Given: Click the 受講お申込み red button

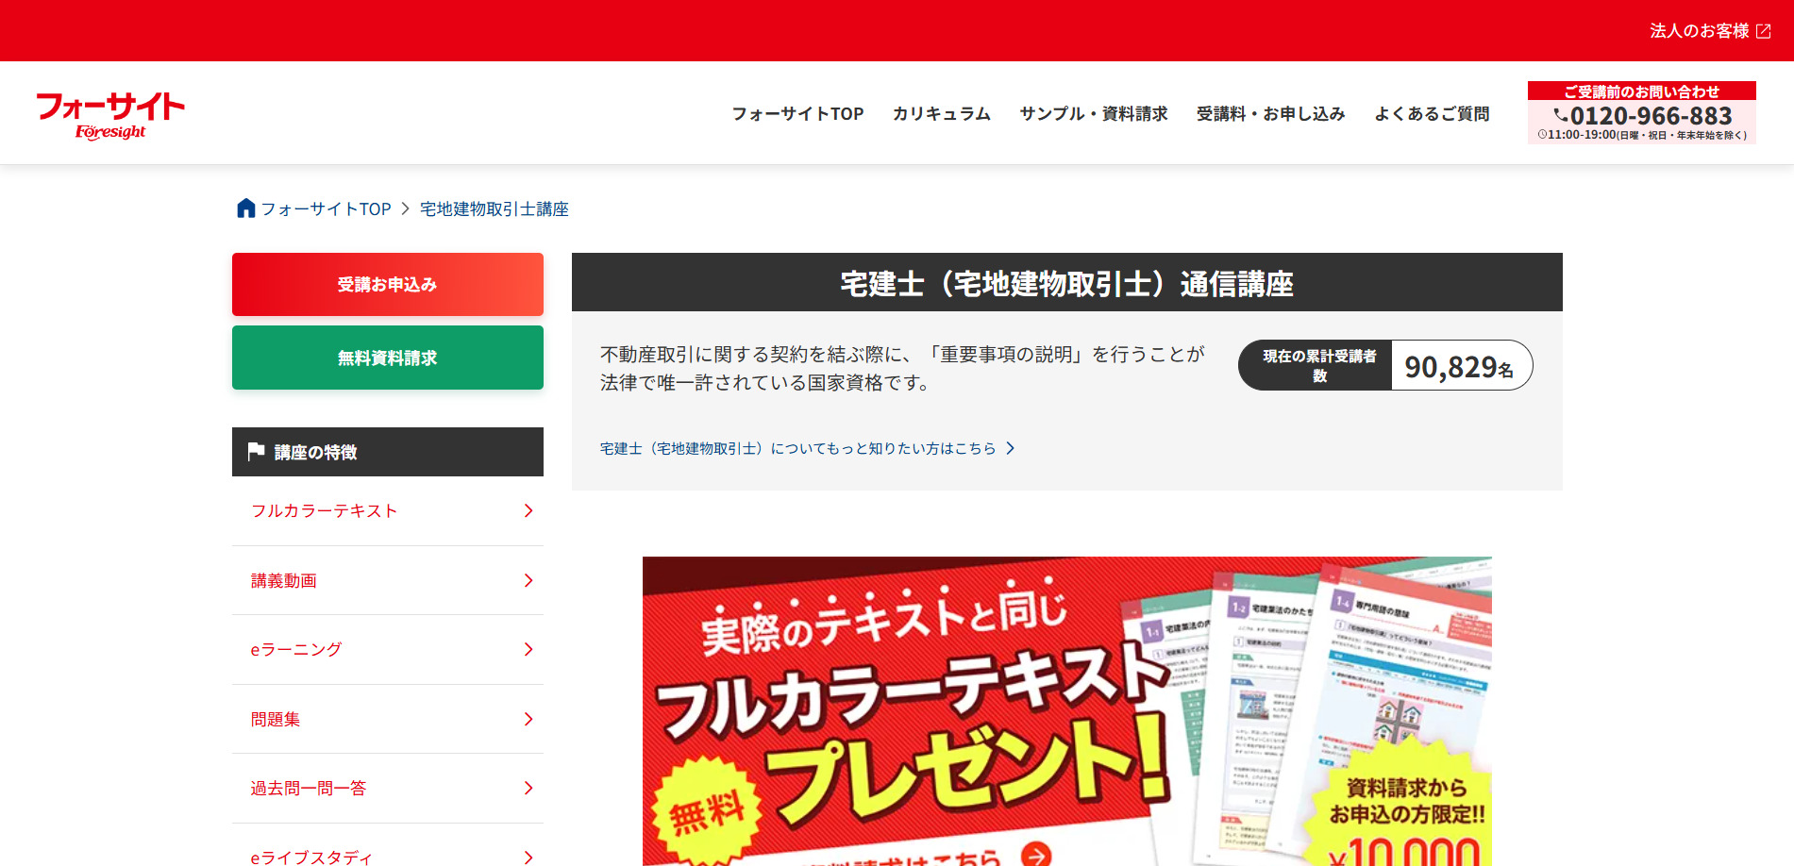Looking at the screenshot, I should (388, 284).
